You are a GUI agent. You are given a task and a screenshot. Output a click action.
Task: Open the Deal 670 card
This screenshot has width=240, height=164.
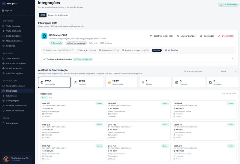click(x=204, y=131)
